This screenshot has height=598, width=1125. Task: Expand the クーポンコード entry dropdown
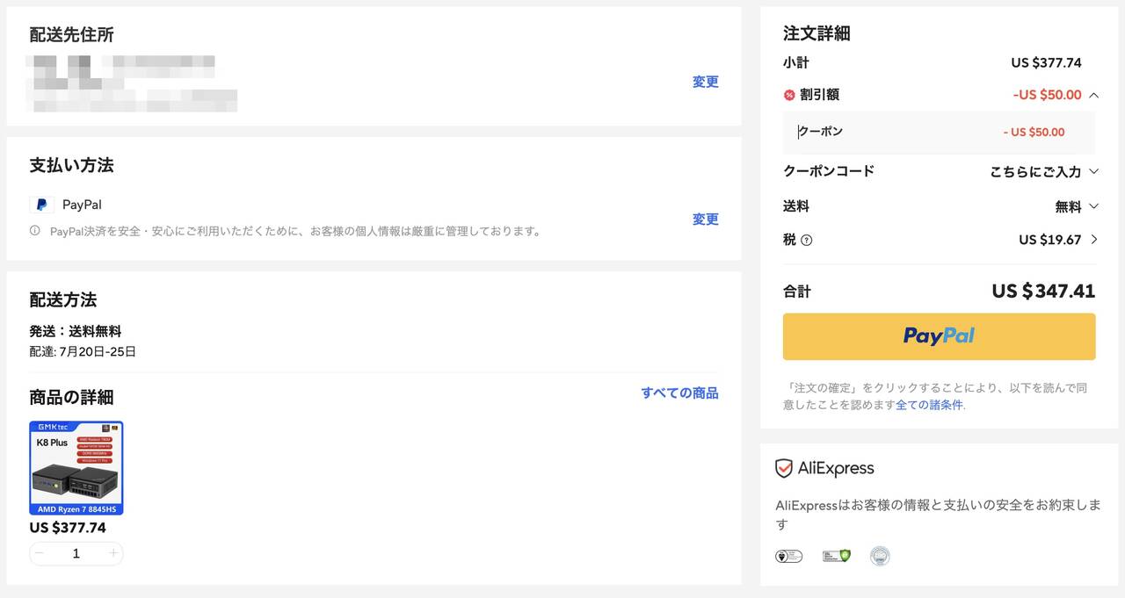[1093, 171]
